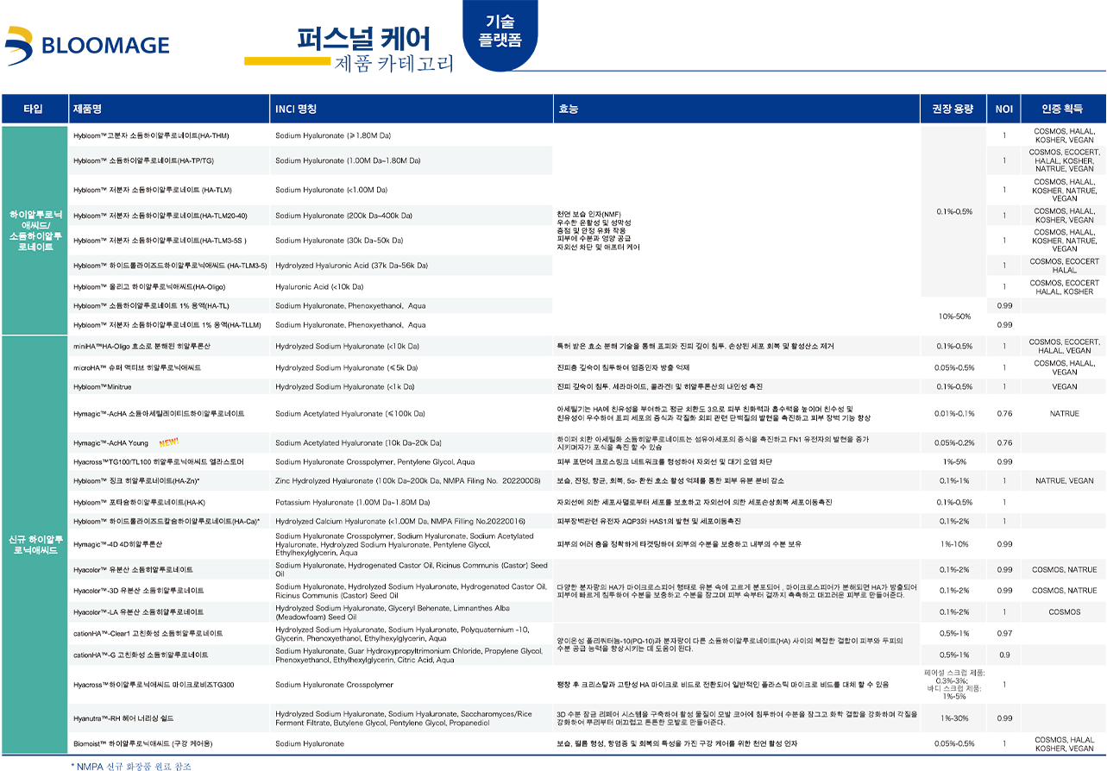Select the microHA 슈퍼 액티브 product name
1107x771 pixels.
click(137, 367)
